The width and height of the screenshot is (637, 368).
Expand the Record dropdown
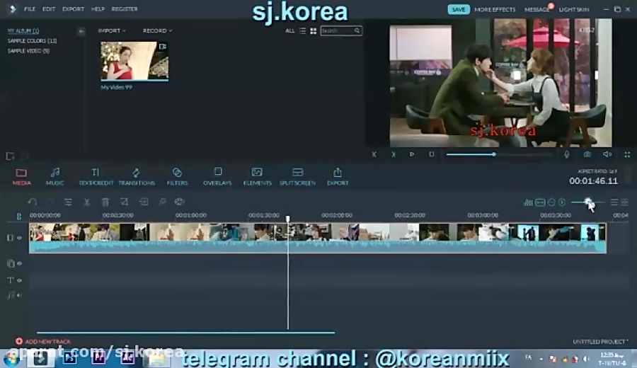[157, 31]
